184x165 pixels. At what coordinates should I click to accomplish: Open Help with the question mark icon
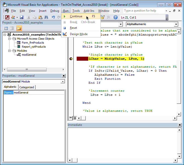point(116,17)
